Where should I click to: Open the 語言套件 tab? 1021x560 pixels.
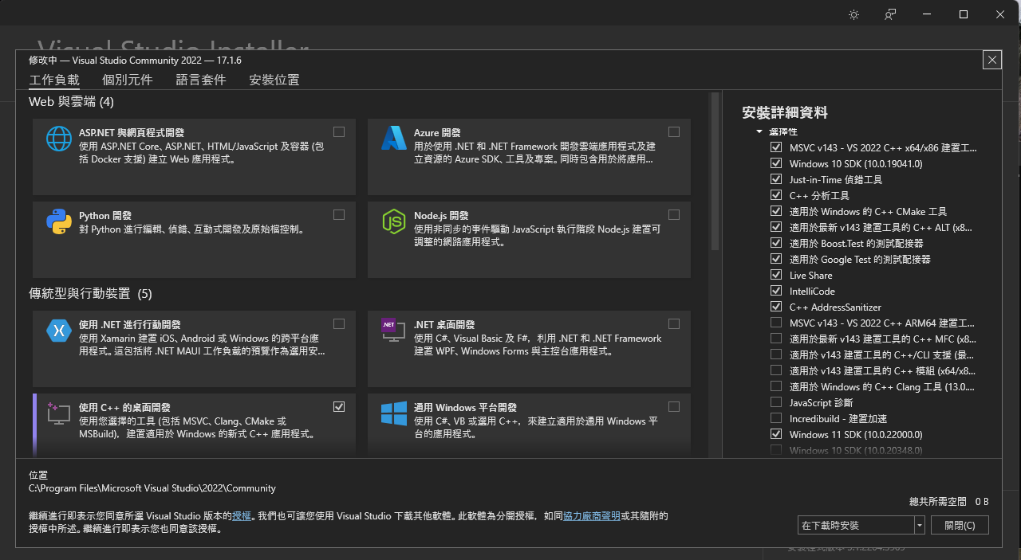point(201,80)
